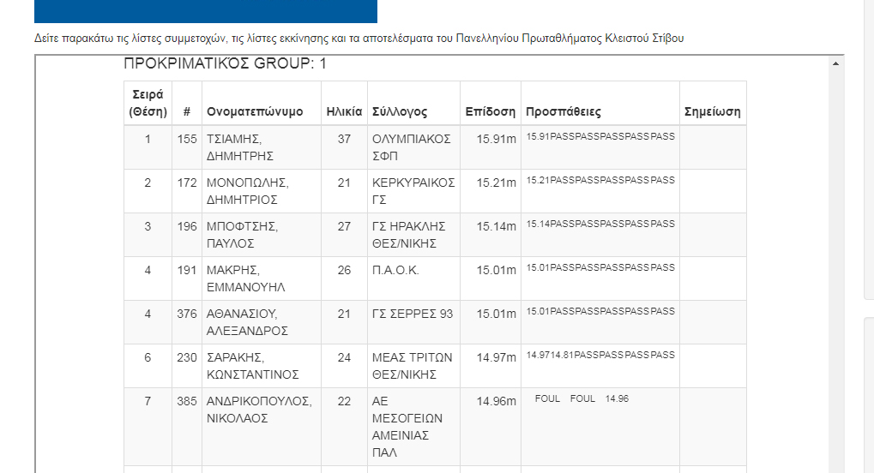Click club ΓΣ ΗΡΑΚΛΗΣ ΘΕΣ/ΝΙΚΗΣ
874x473 pixels.
tap(408, 235)
